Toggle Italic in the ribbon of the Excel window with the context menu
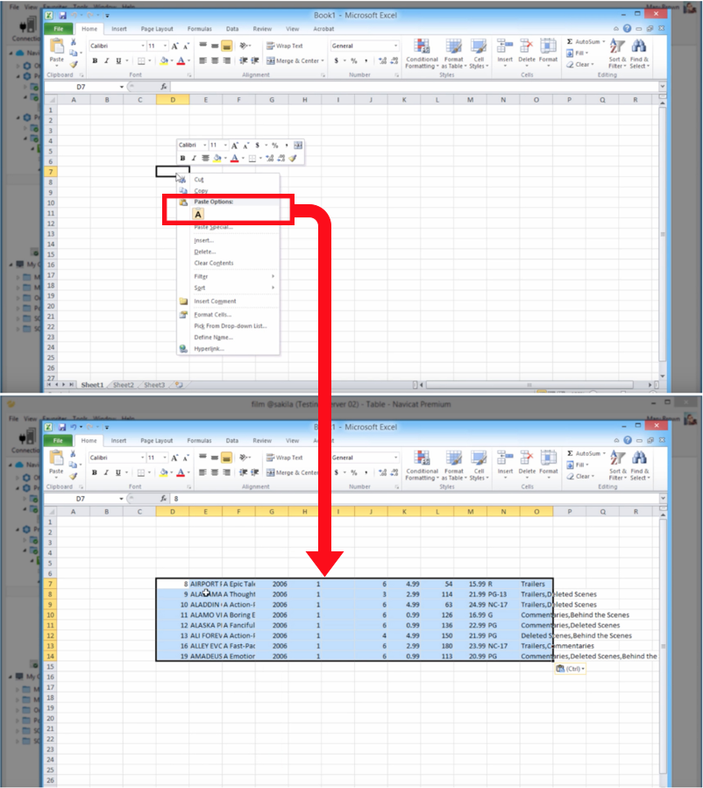The width and height of the screenshot is (703, 788). coord(107,60)
